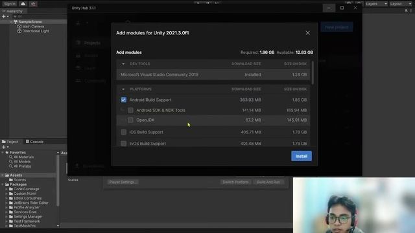The image size is (415, 233).
Task: Click the Console tab icon
Action: click(27, 142)
